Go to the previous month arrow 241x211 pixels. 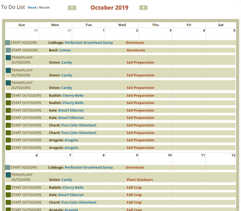(x=72, y=8)
